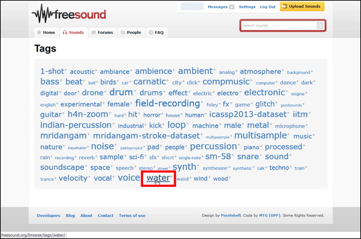This screenshot has width=361, height=239.
Task: Open the synth tag
Action: pos(184,167)
